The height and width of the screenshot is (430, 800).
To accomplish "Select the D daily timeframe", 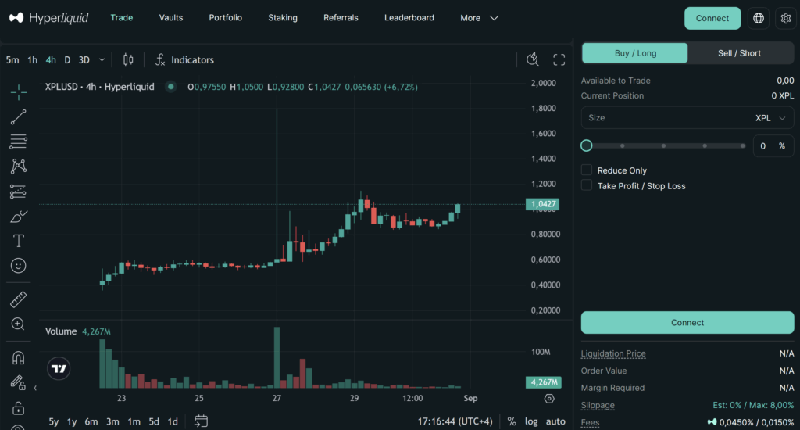I will (67, 59).
